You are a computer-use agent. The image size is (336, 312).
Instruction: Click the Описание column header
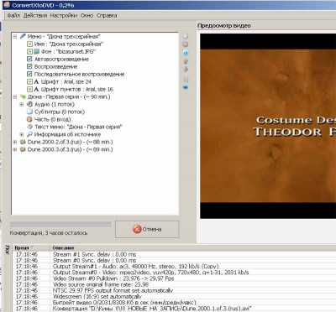tap(193, 247)
